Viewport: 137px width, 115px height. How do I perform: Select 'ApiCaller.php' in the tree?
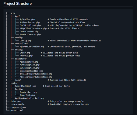(x=27, y=19)
